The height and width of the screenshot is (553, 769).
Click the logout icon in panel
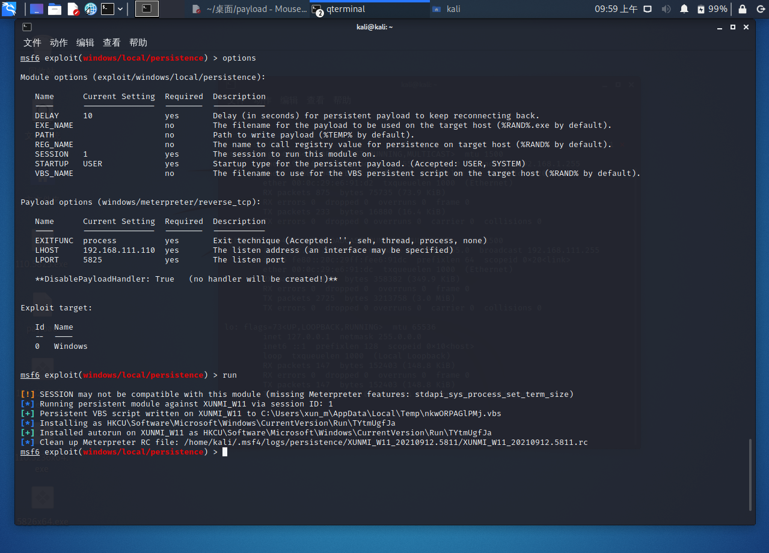pyautogui.click(x=759, y=9)
